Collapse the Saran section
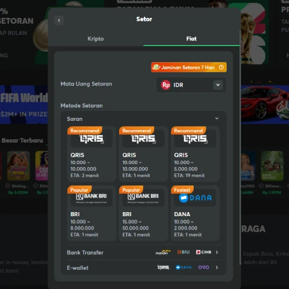The image size is (289, 289). pos(217,118)
